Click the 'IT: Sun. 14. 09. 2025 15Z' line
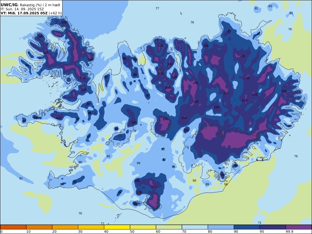 point(22,9)
